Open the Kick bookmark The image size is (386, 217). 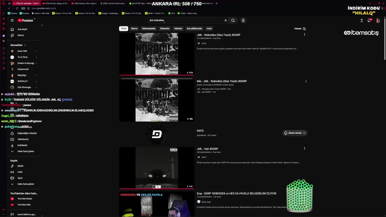pos(171,13)
